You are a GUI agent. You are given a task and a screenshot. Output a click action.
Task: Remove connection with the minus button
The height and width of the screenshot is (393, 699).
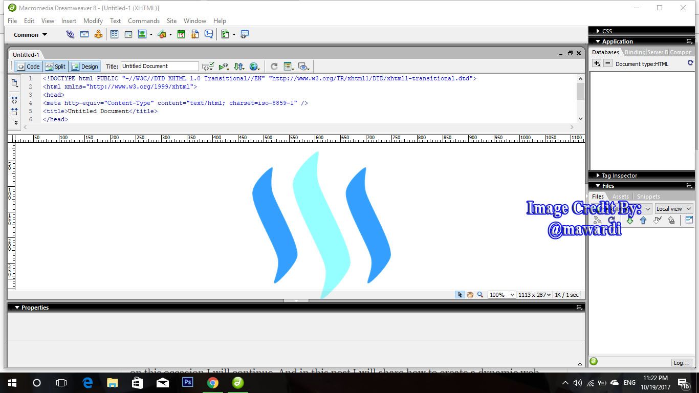point(608,63)
